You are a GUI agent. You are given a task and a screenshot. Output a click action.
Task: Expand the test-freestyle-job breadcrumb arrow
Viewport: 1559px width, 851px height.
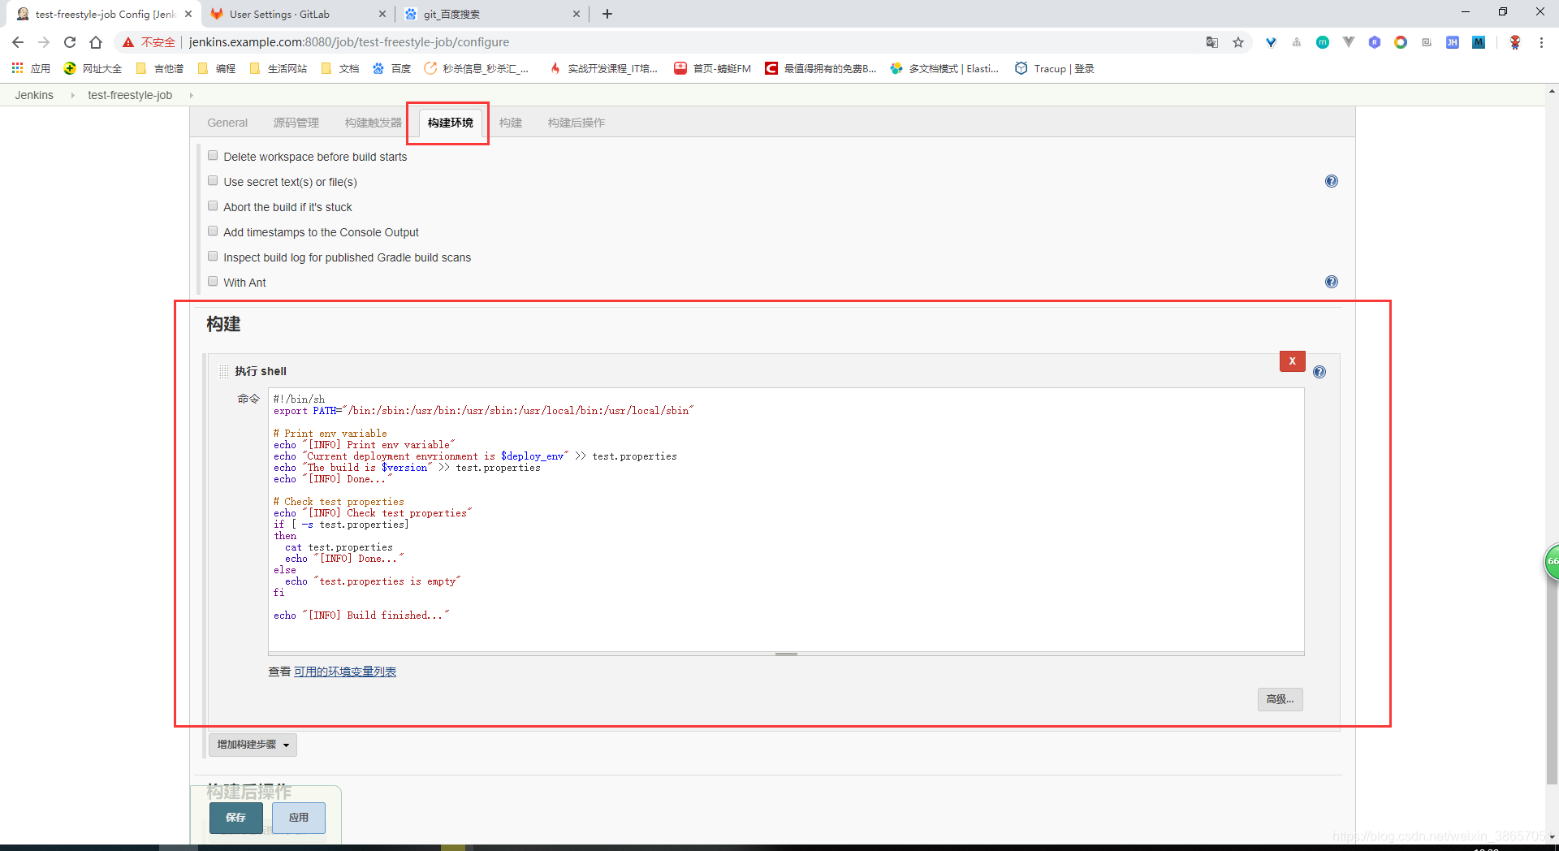192,95
